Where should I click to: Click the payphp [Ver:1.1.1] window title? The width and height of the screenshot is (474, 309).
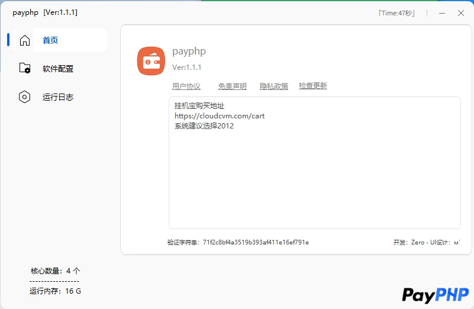pos(45,12)
